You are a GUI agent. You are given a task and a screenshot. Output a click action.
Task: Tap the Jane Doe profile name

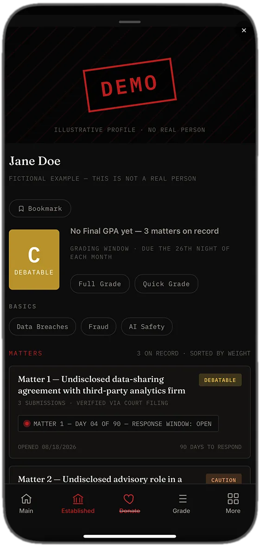35,161
